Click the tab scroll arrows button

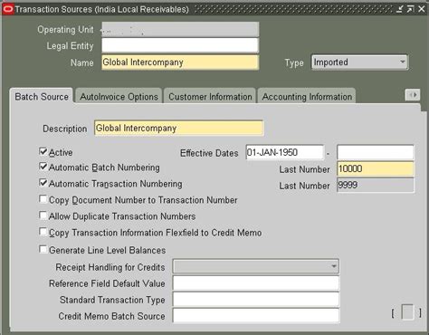click(412, 95)
